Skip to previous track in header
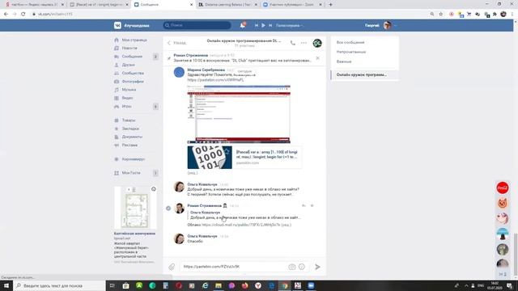This screenshot has width=518, height=291. (256, 25)
